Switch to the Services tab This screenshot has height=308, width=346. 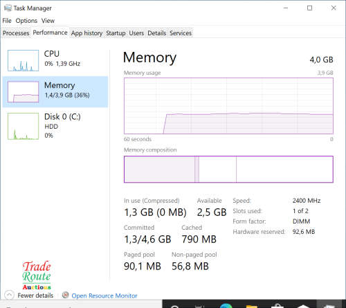(x=181, y=33)
